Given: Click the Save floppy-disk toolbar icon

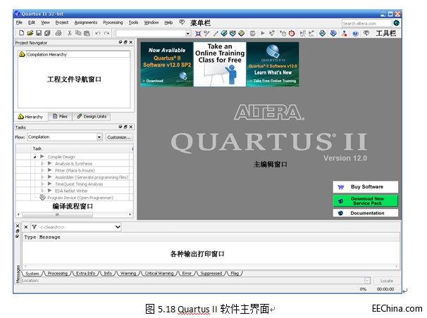Looking at the screenshot, I should [x=39, y=33].
